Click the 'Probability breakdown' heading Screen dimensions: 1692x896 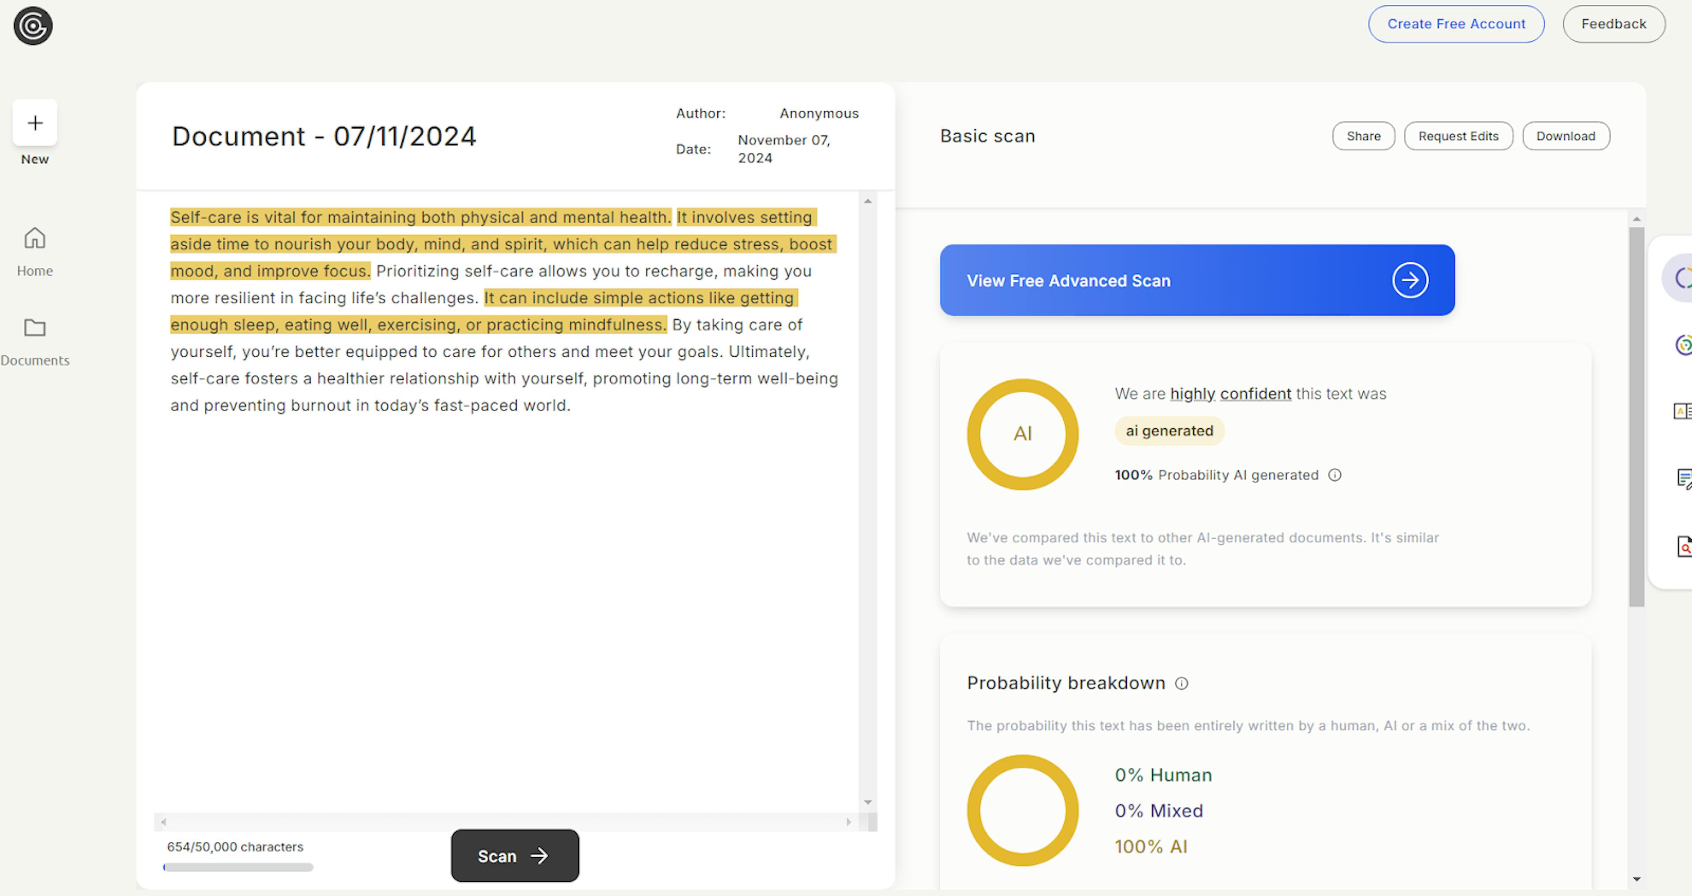[1065, 682]
